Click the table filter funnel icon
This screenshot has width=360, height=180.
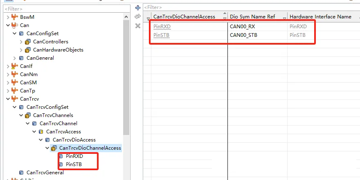coord(148,19)
